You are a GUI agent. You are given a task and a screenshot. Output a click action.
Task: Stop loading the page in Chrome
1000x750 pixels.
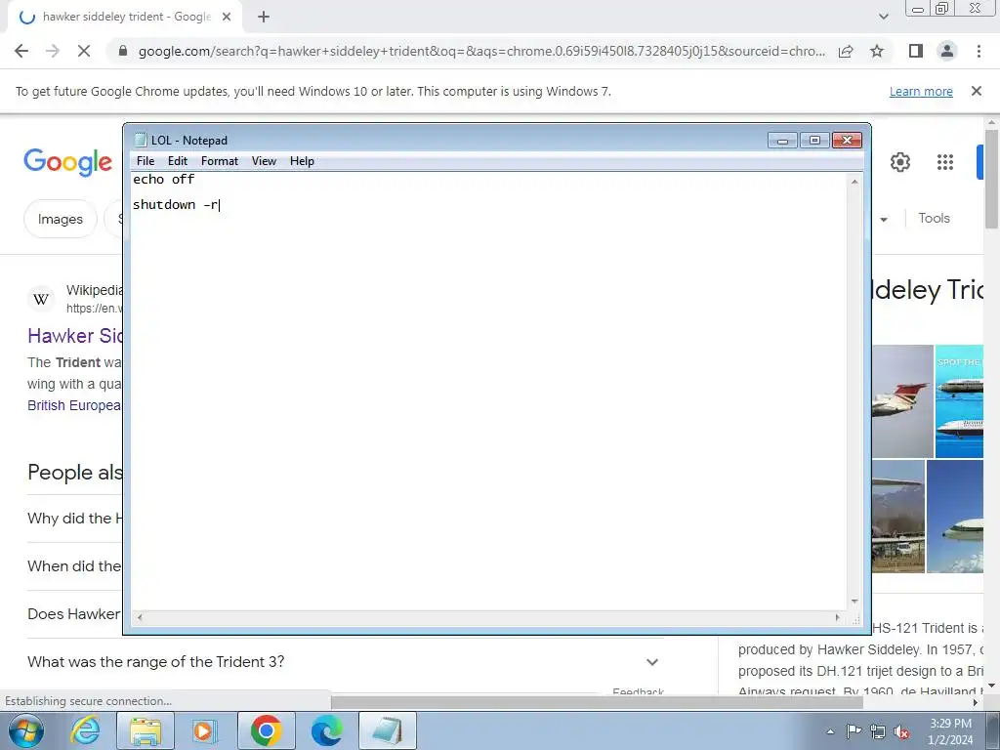pyautogui.click(x=84, y=51)
